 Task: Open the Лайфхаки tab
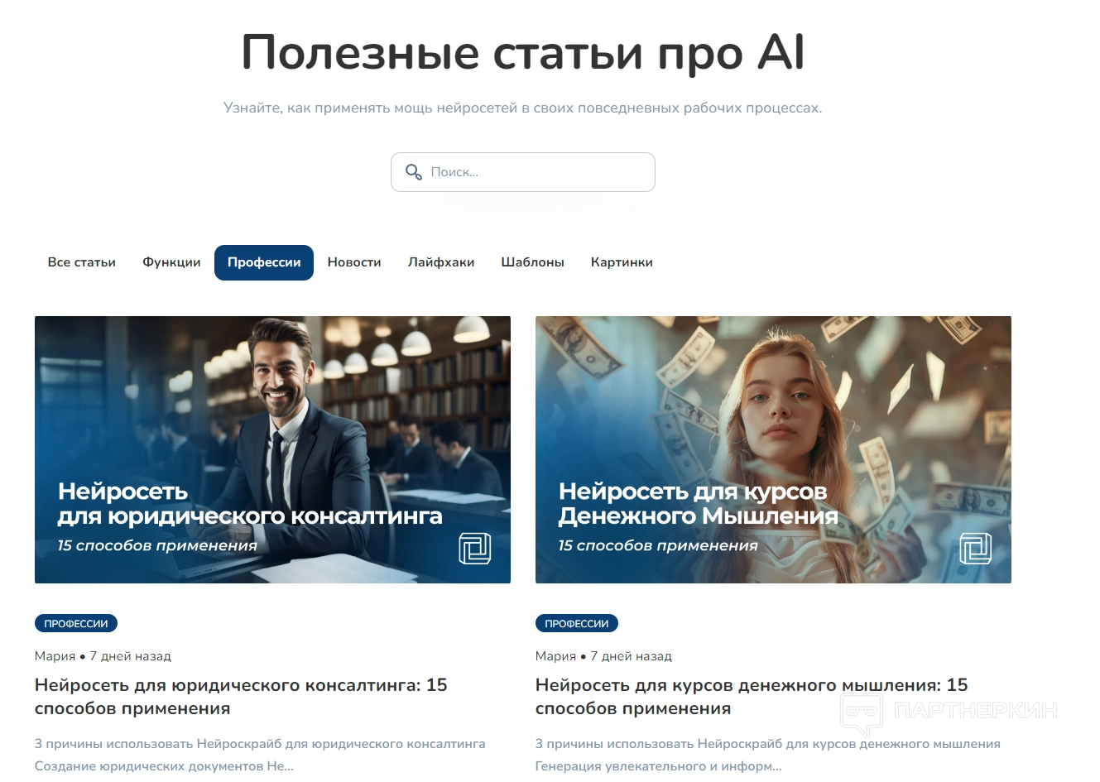coord(441,262)
